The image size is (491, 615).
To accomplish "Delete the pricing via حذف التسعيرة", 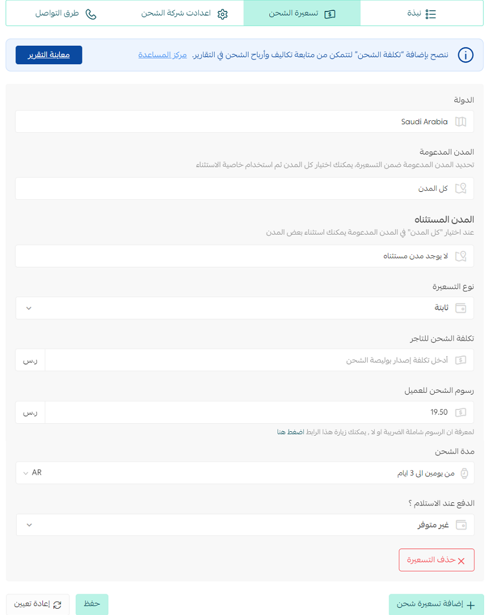I will 437,559.
